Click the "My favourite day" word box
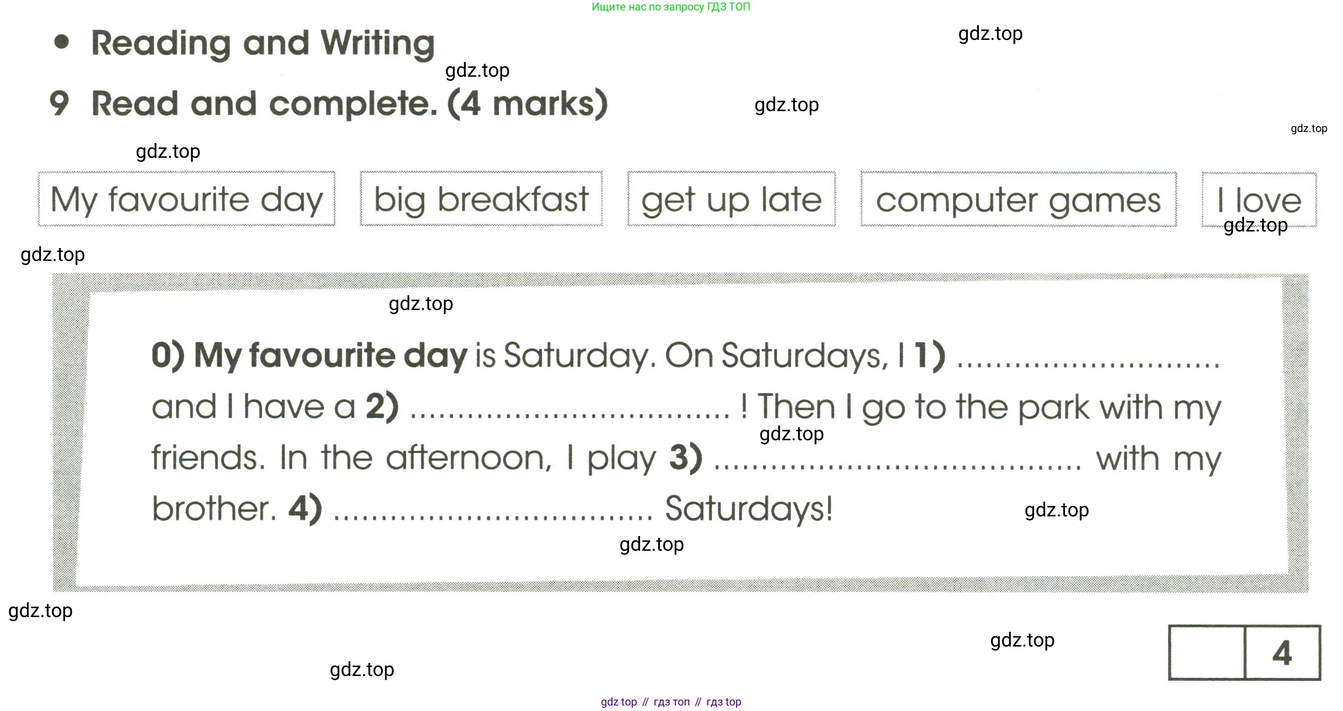 coord(187,200)
